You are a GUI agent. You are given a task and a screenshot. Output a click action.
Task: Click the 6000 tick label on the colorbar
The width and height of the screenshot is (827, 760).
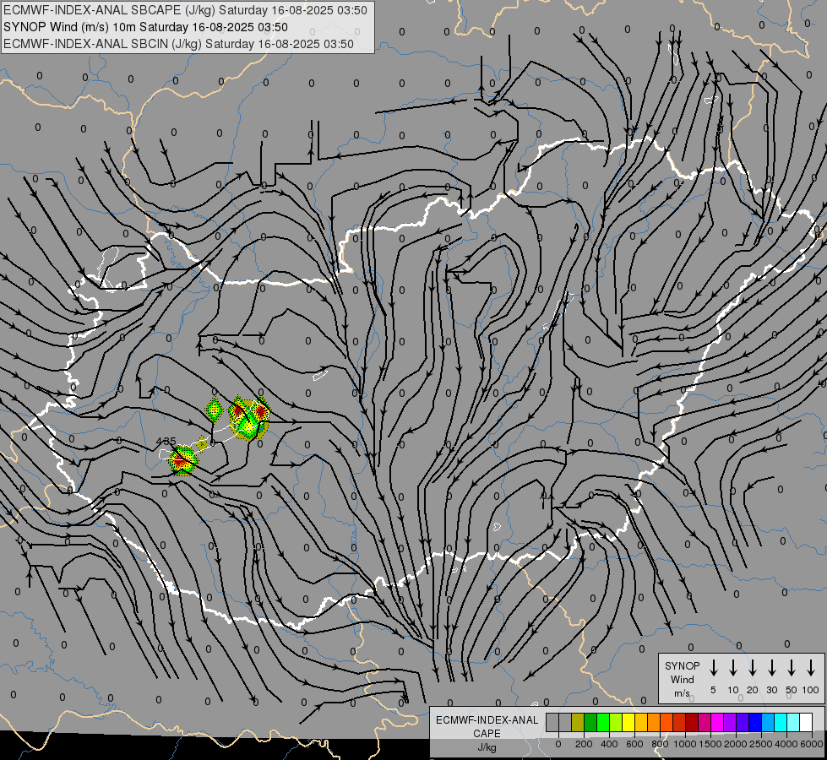pos(811,744)
